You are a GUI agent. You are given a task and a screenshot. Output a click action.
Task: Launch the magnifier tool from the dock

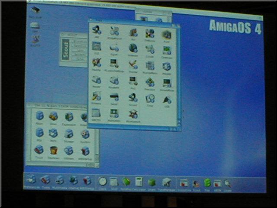pyautogui.click(x=228, y=184)
